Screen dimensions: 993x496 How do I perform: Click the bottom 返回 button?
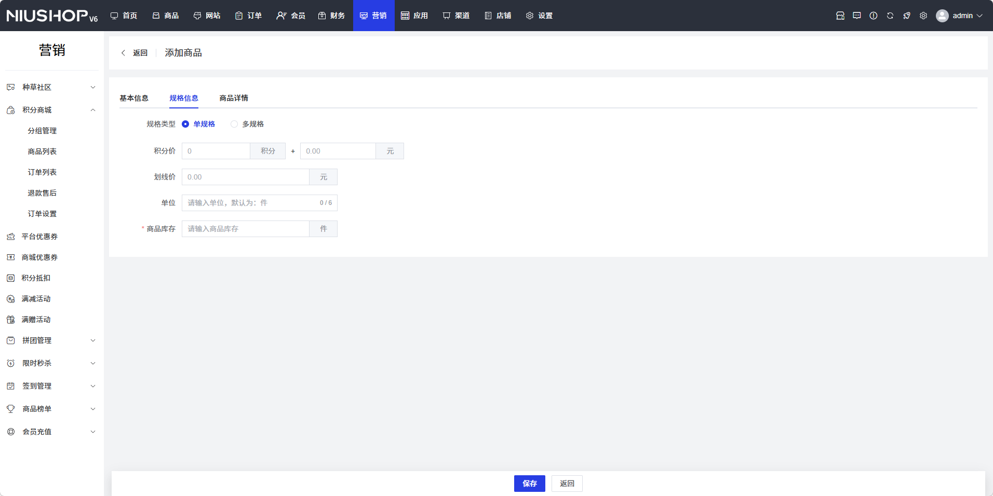pos(567,484)
